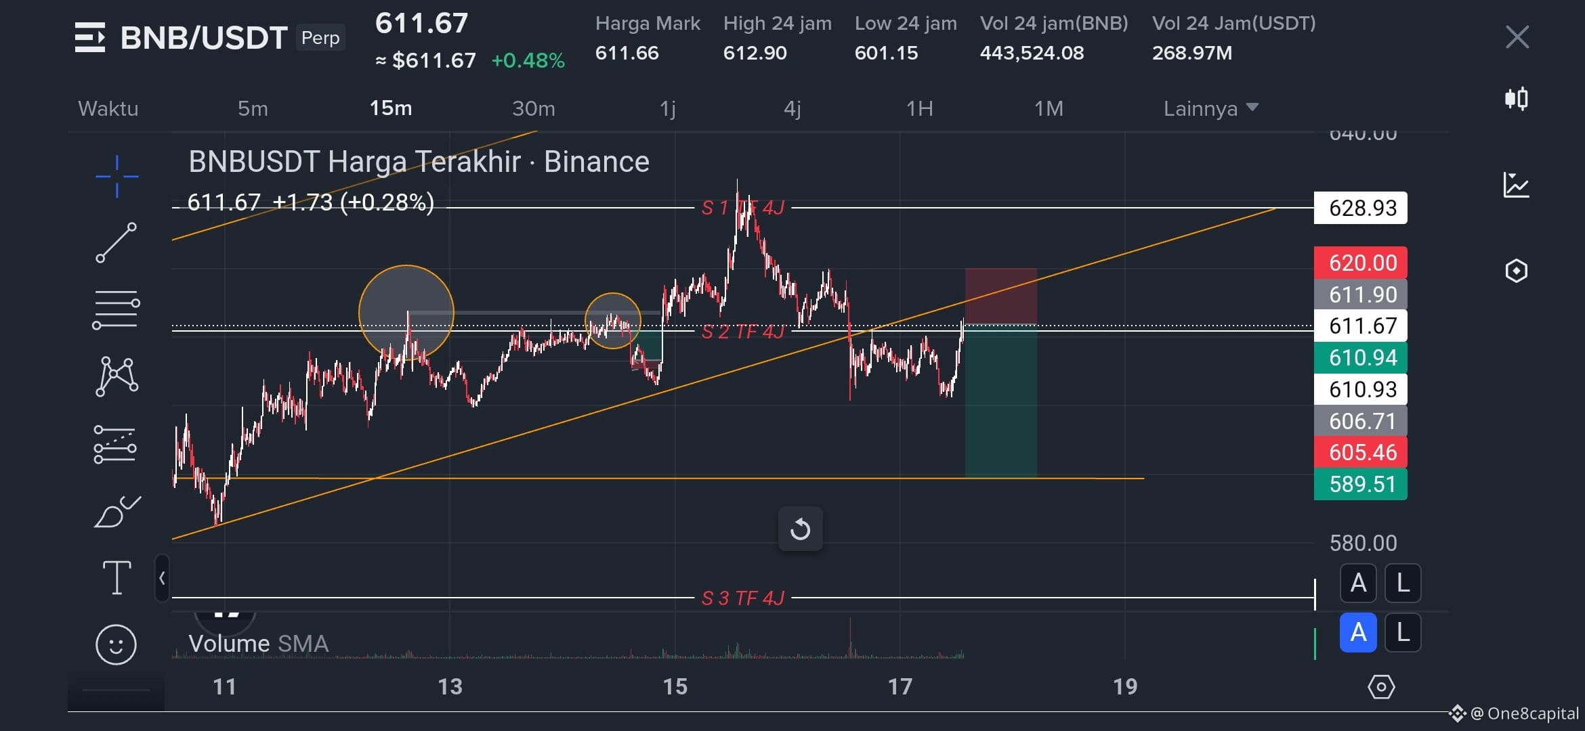Click the Perp contract badge
Image resolution: width=1585 pixels, height=731 pixels.
(x=320, y=38)
